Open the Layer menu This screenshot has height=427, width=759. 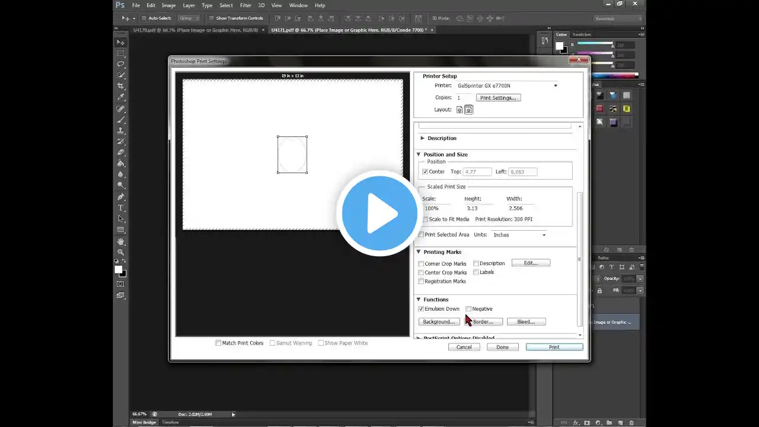[x=189, y=5]
